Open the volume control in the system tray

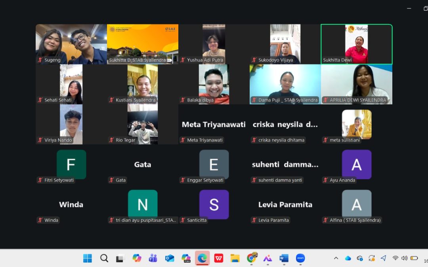tap(404, 258)
